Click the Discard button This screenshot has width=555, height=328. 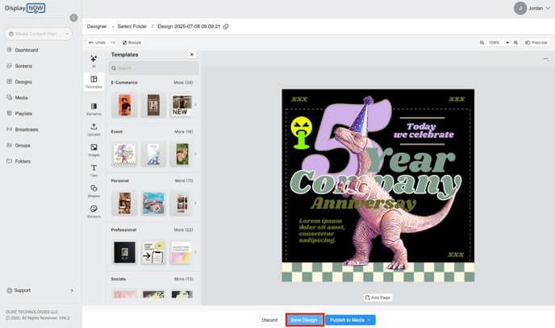click(x=269, y=320)
